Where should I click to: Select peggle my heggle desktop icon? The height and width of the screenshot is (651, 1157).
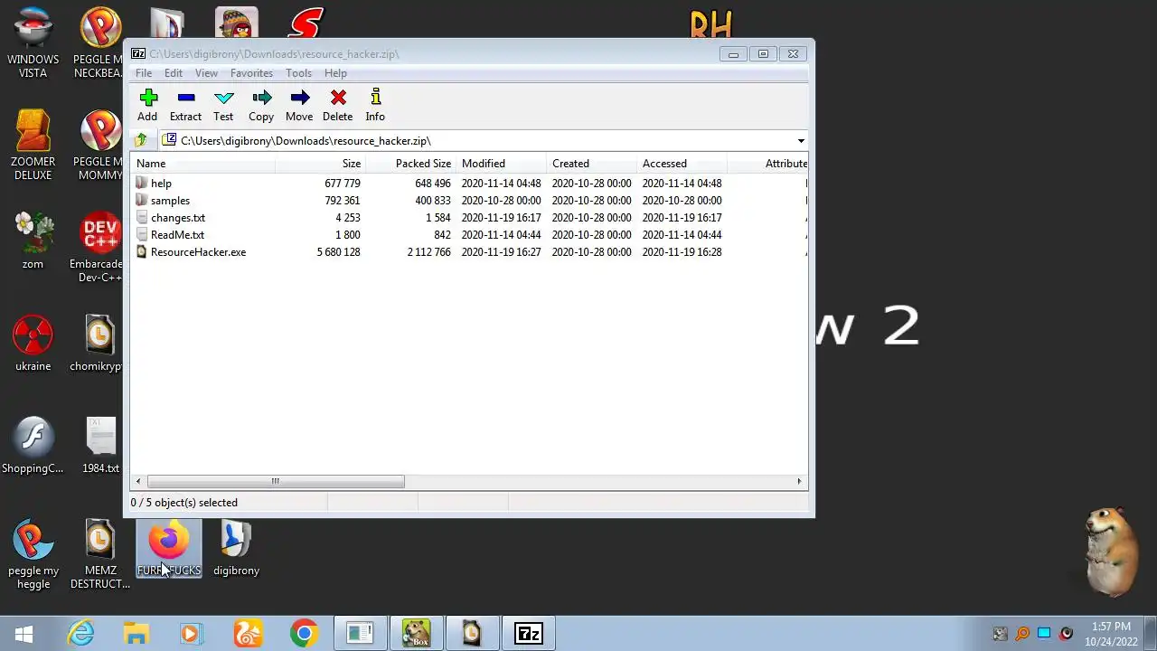pyautogui.click(x=33, y=554)
